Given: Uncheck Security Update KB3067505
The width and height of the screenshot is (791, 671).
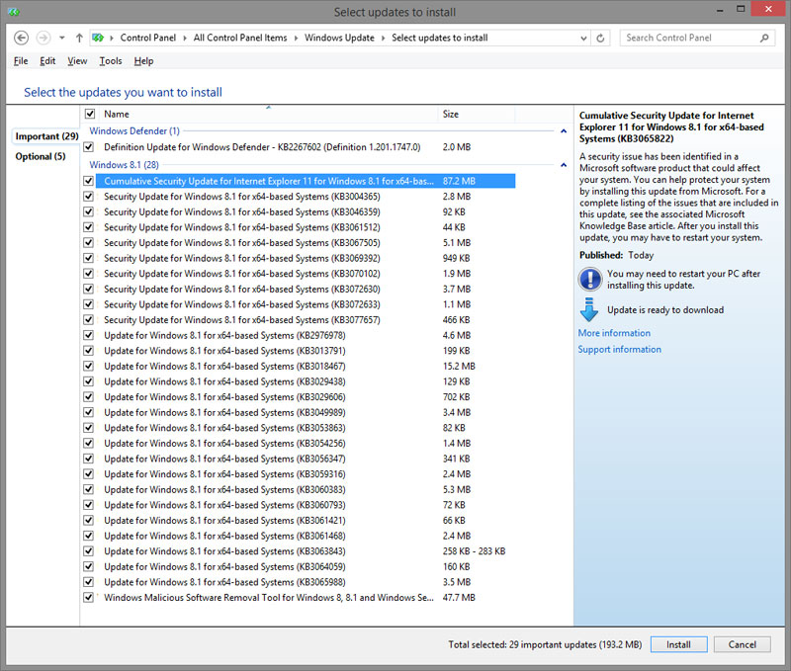Looking at the screenshot, I should pos(89,242).
